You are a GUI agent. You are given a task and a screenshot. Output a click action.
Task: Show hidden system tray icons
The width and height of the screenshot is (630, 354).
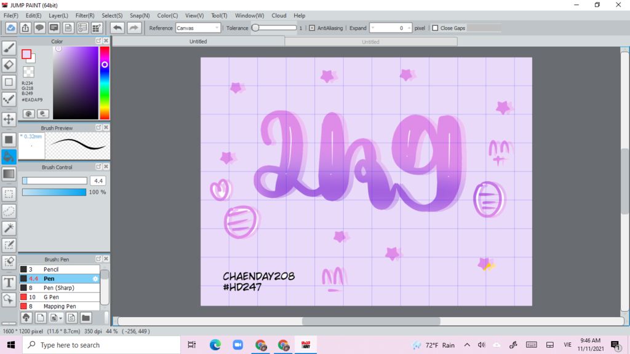pyautogui.click(x=467, y=345)
